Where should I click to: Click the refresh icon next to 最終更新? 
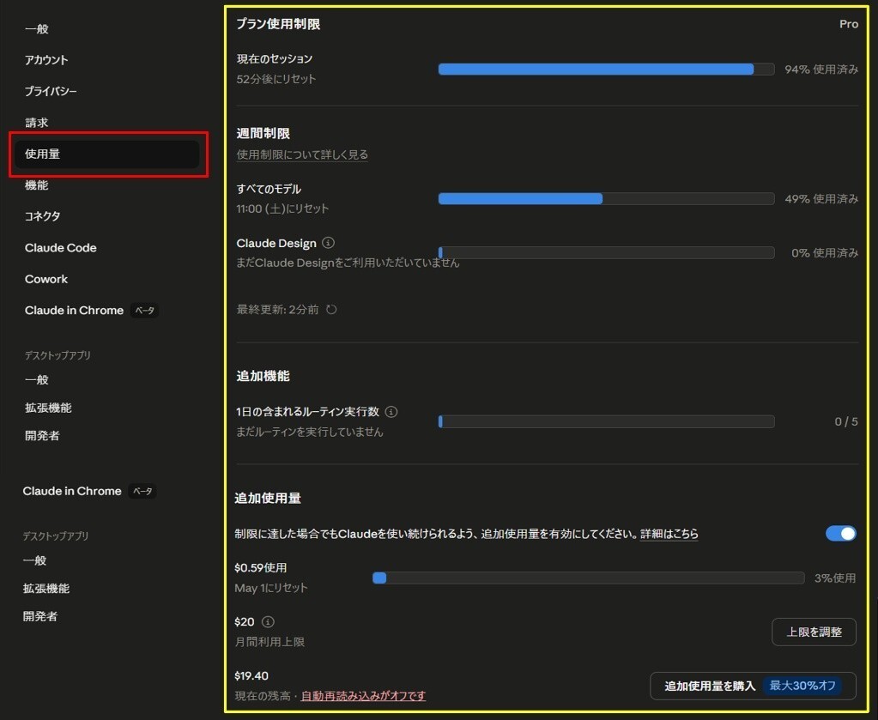pyautogui.click(x=331, y=309)
